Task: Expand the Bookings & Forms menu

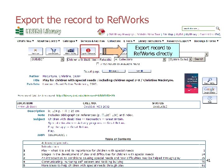Action: [x=206, y=41]
